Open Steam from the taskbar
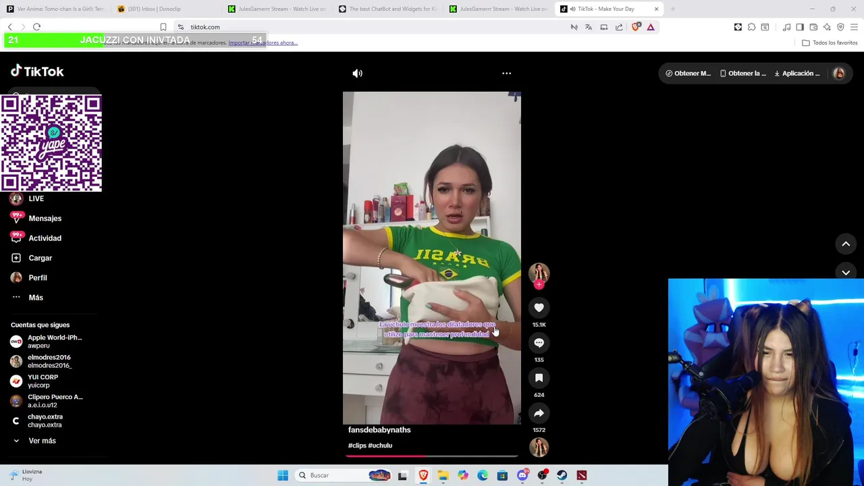The image size is (864, 486). coord(562,475)
